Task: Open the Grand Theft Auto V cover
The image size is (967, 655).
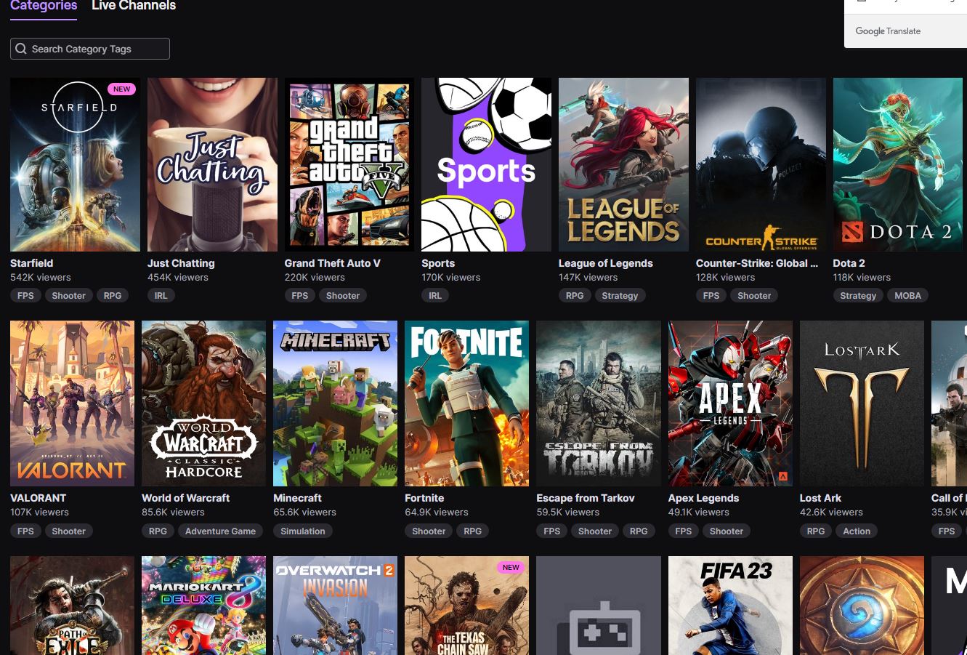Action: click(349, 164)
